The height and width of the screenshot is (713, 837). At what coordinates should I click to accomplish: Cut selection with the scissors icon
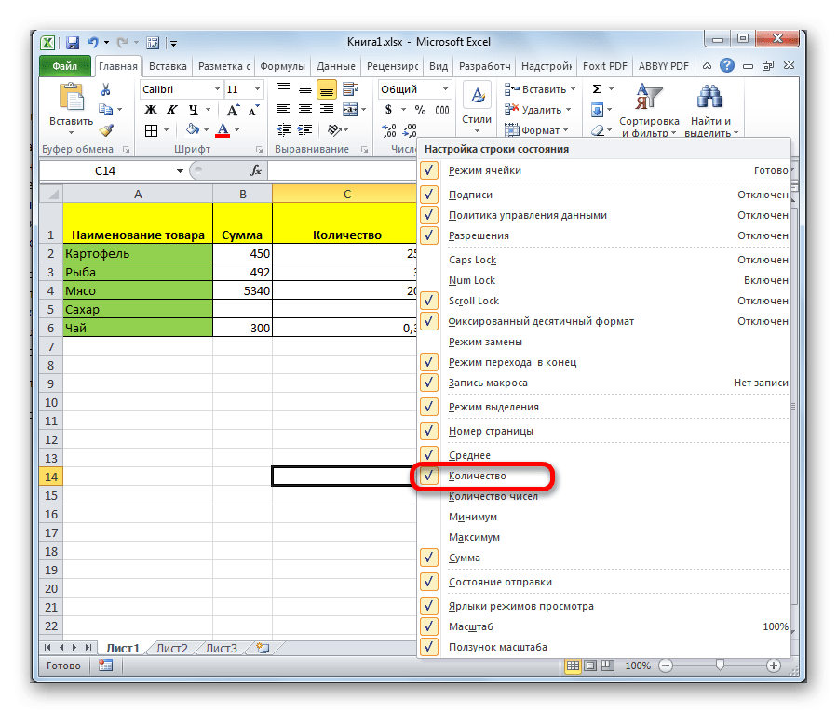pyautogui.click(x=106, y=89)
